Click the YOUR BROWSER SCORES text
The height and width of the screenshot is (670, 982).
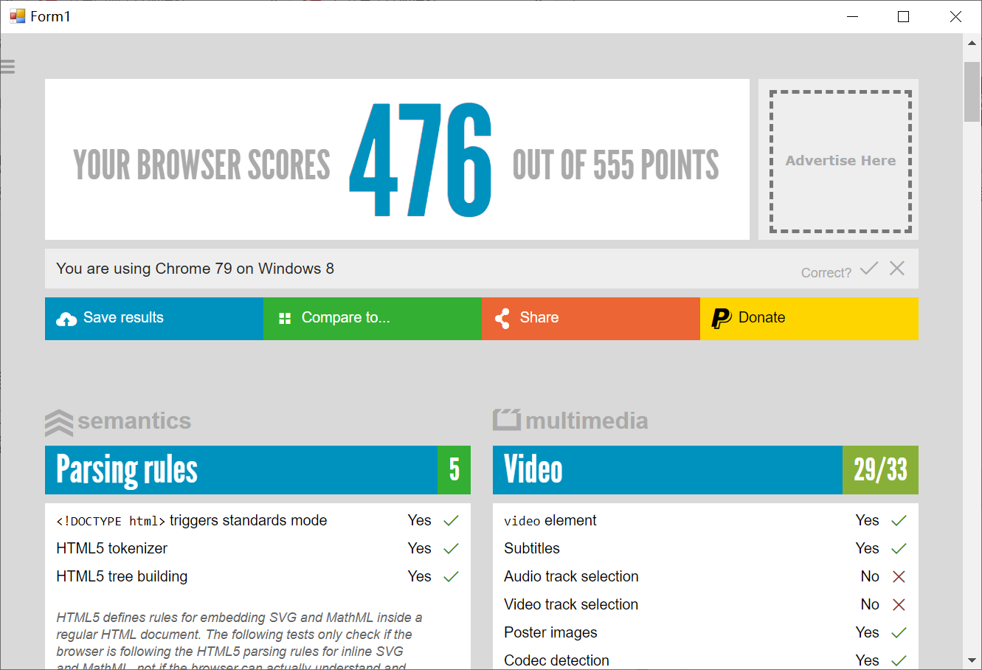(201, 165)
